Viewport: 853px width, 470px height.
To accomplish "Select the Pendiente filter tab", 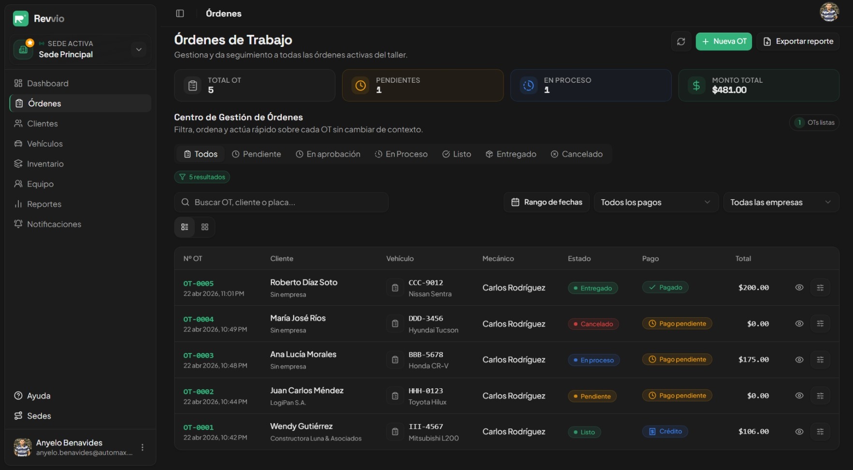I will [x=256, y=154].
